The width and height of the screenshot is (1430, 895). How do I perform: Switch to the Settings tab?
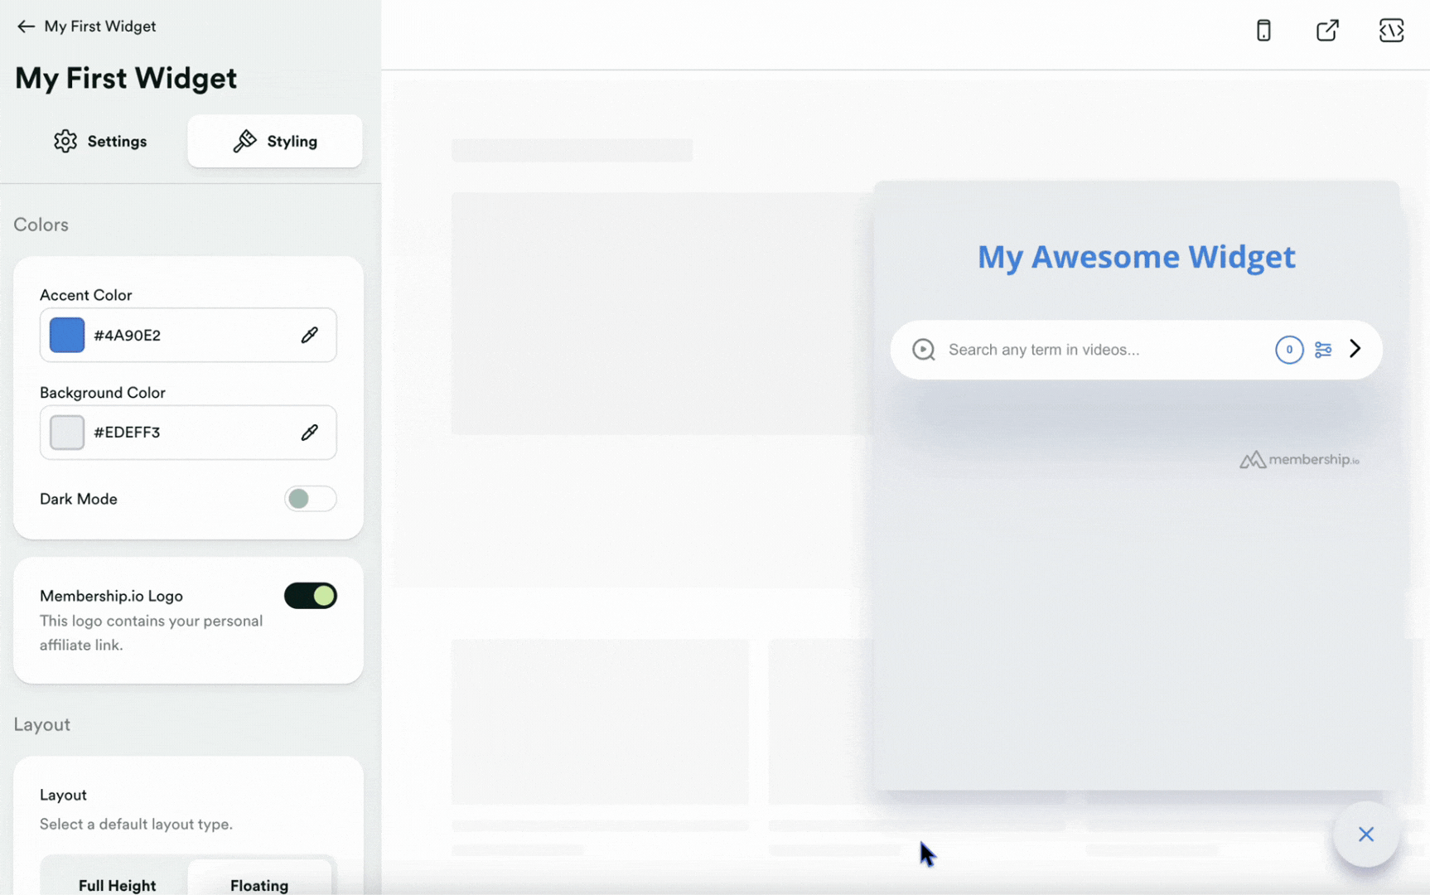(100, 142)
